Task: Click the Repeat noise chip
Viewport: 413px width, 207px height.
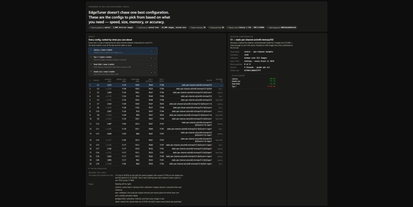Action: click(x=245, y=27)
